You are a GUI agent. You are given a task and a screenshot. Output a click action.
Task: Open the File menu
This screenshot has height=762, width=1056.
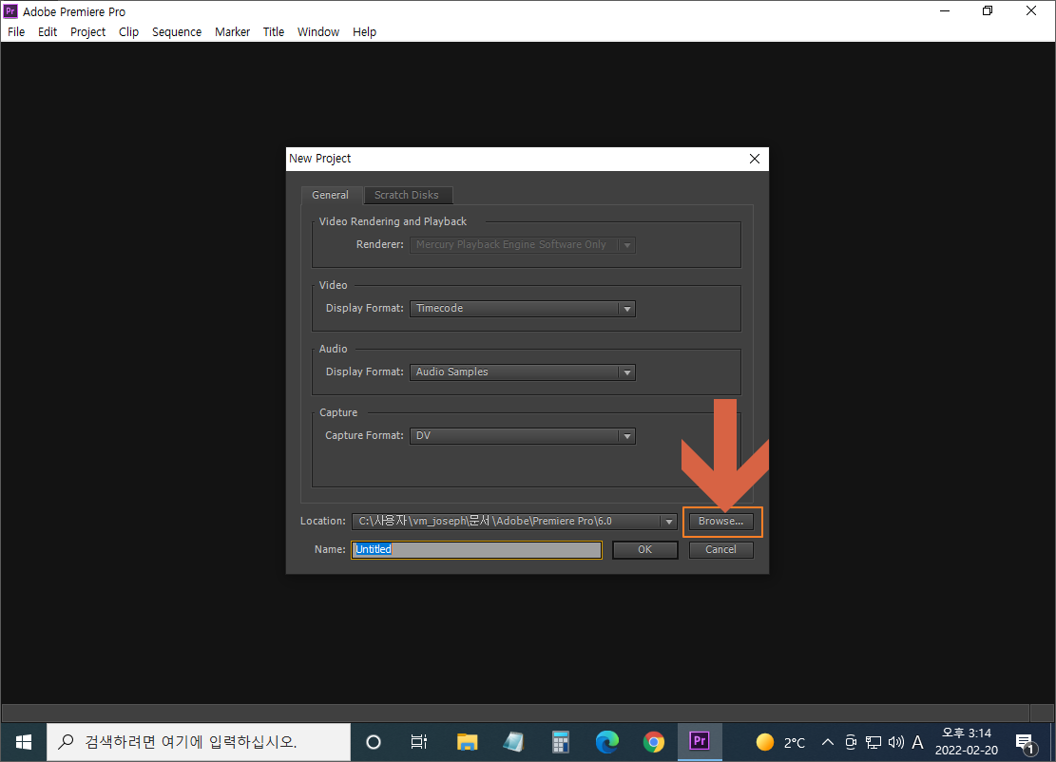16,31
